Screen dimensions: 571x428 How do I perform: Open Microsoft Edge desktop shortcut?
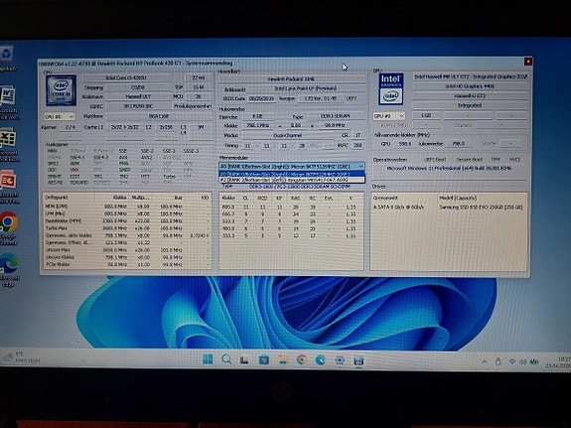coord(8,269)
